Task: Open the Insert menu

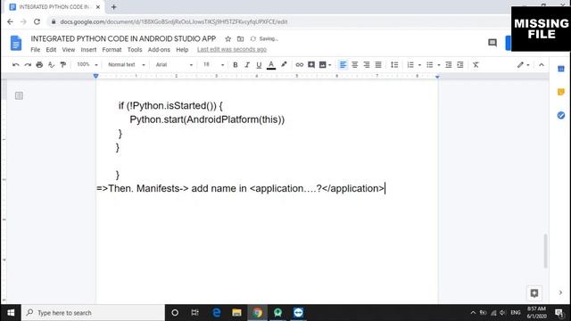Action: 88,50
